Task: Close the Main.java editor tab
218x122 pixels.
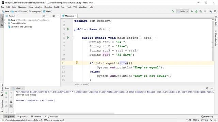Action: 75,16
